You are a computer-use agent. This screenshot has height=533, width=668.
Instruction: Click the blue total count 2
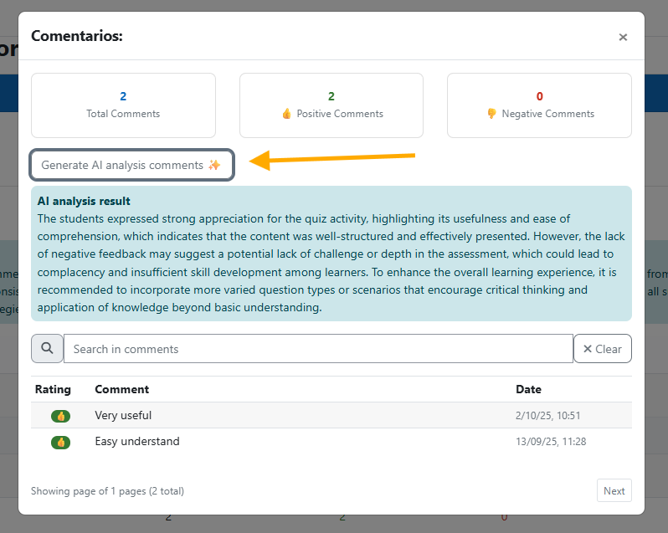[x=123, y=96]
